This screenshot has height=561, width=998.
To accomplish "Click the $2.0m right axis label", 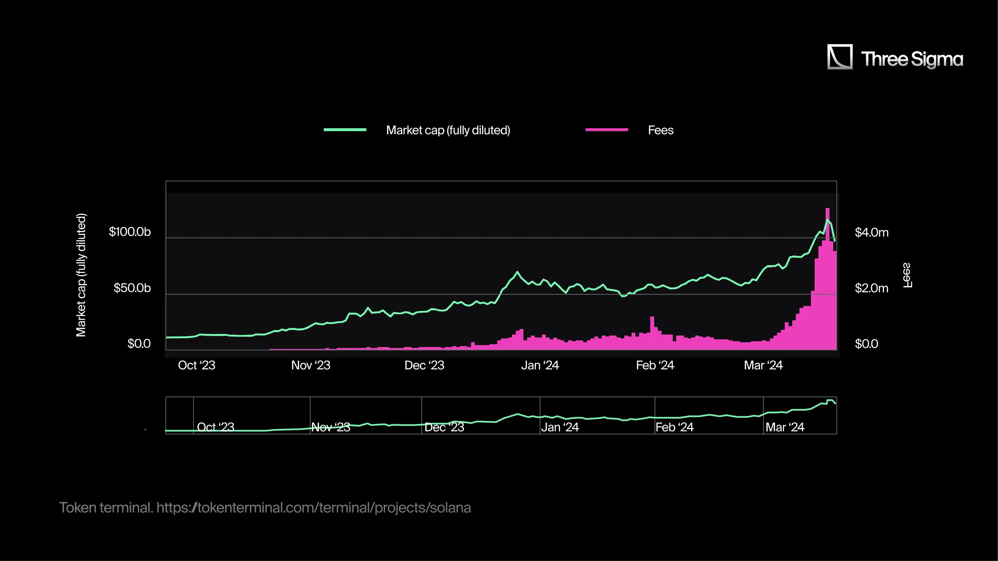I will coord(871,288).
